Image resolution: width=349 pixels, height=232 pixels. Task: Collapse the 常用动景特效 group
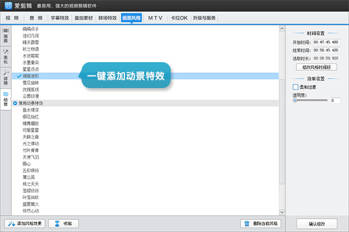[x=15, y=103]
